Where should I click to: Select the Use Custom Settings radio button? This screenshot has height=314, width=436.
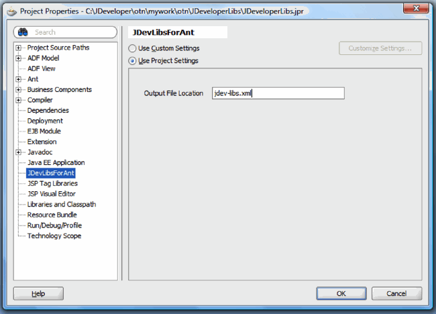click(x=132, y=48)
